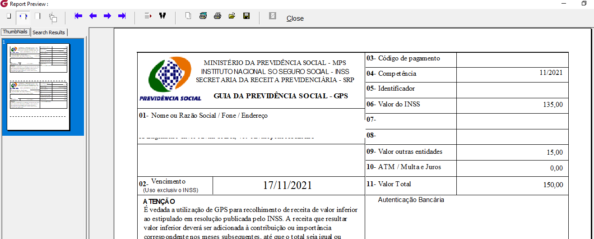This screenshot has width=594, height=239.
Task: Click the go to page icon
Action: (x=148, y=16)
